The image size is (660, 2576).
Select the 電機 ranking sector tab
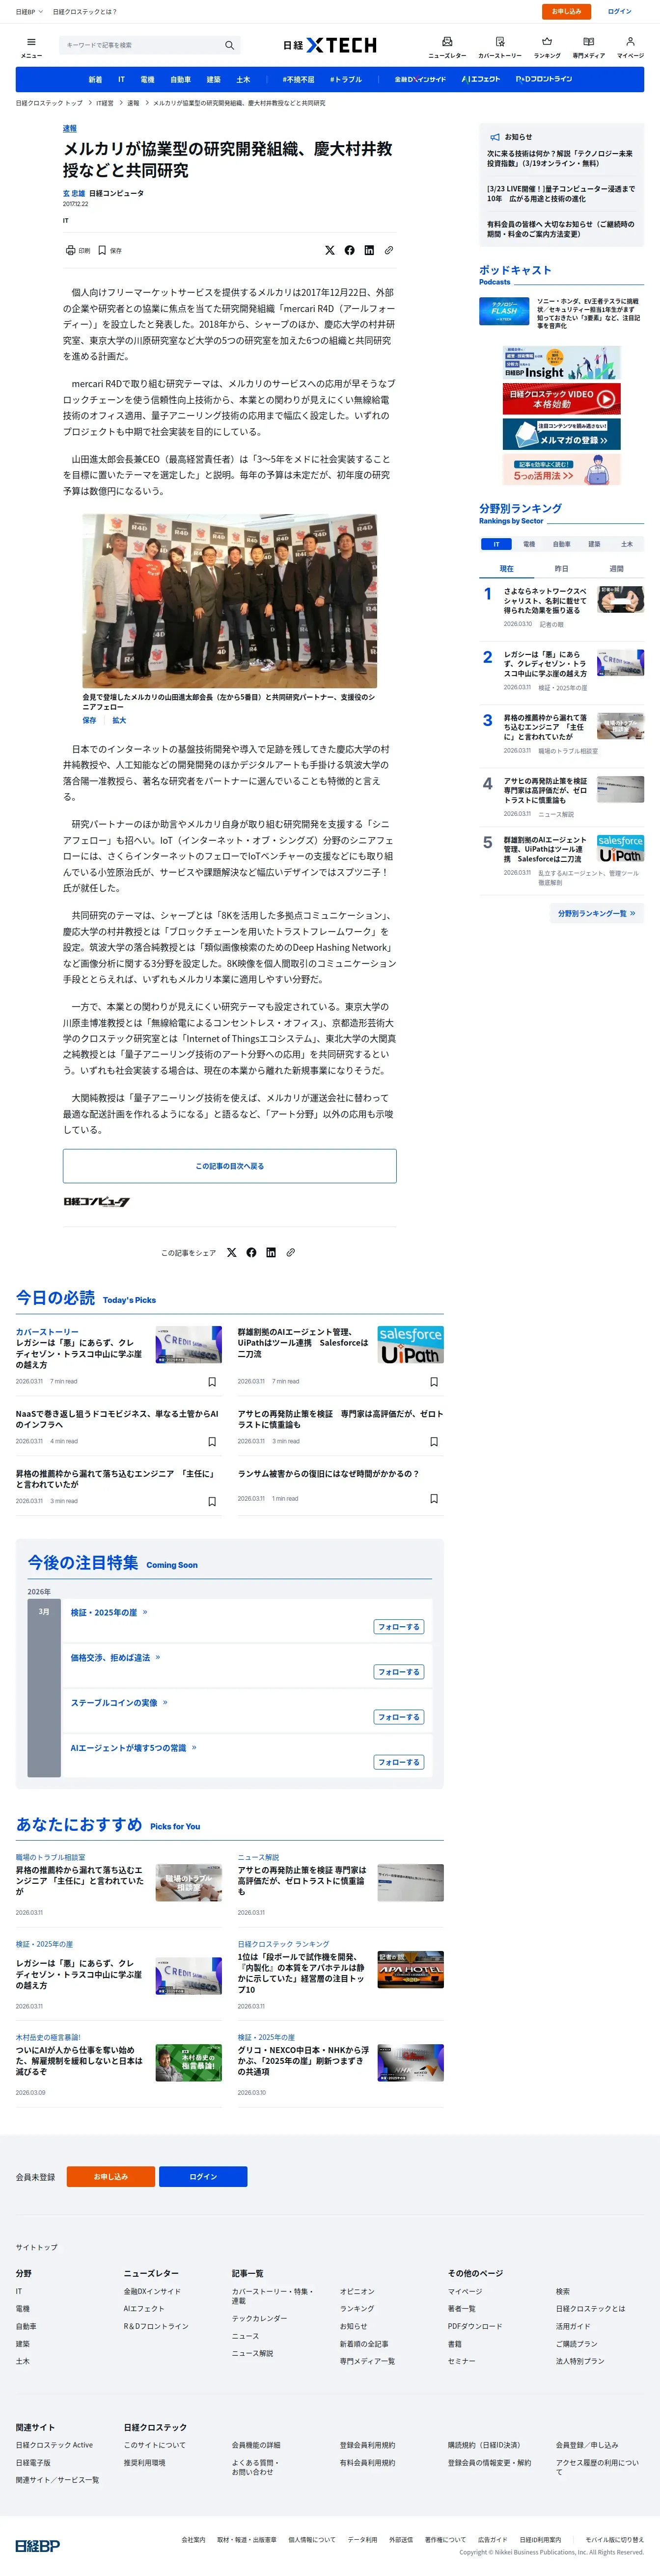click(529, 544)
